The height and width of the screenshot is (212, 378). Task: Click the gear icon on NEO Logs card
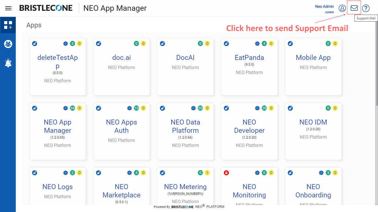66,173
